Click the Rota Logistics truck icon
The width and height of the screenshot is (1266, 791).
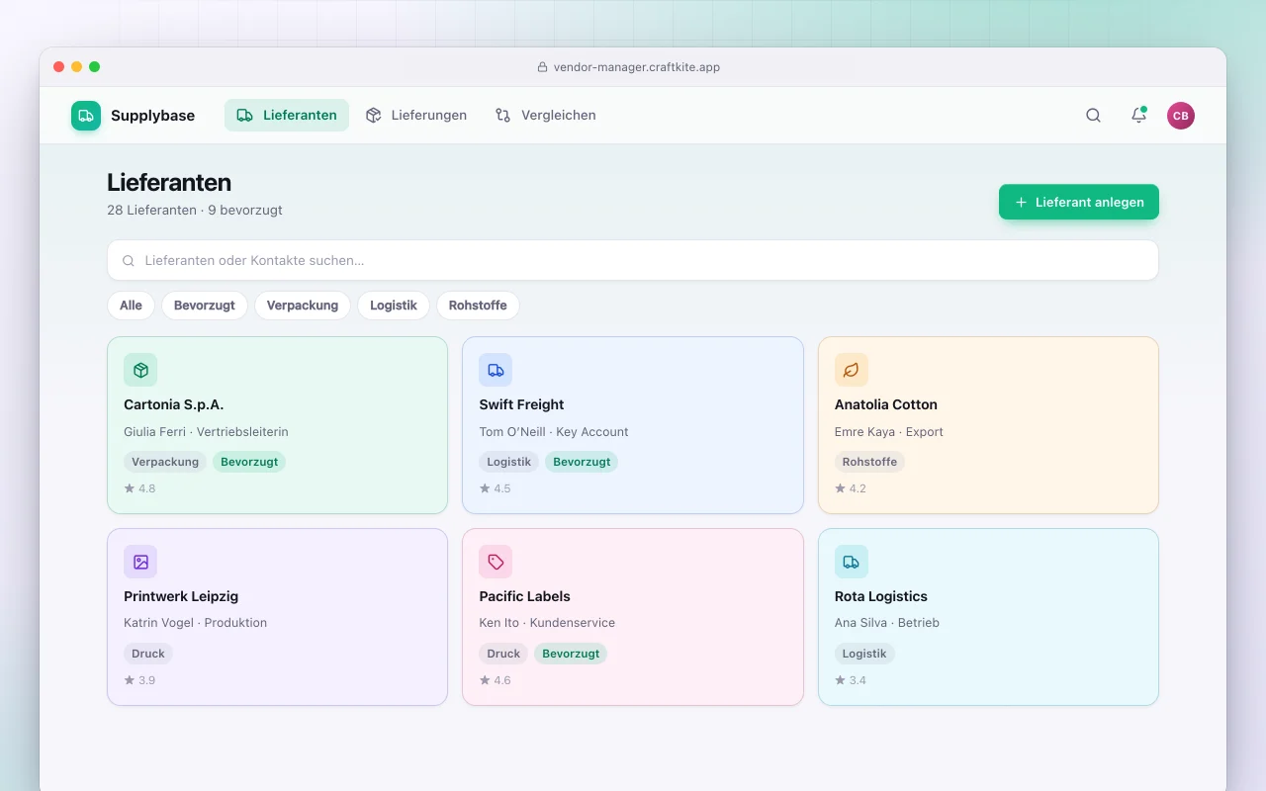point(852,562)
